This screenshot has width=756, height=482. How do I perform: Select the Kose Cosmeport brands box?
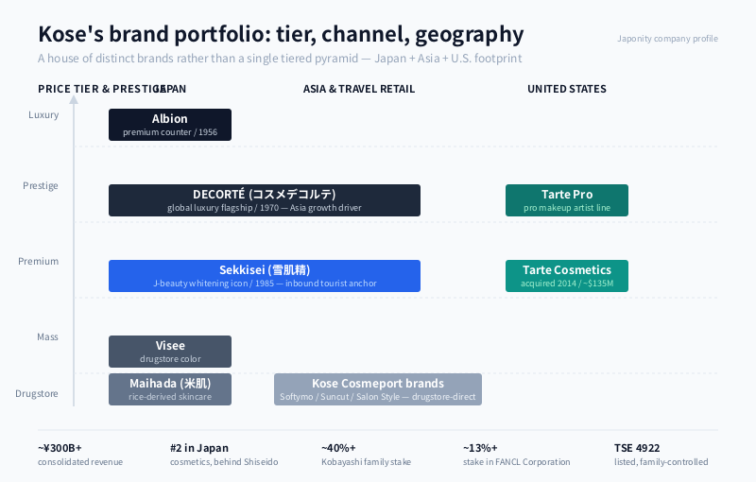[x=377, y=389]
